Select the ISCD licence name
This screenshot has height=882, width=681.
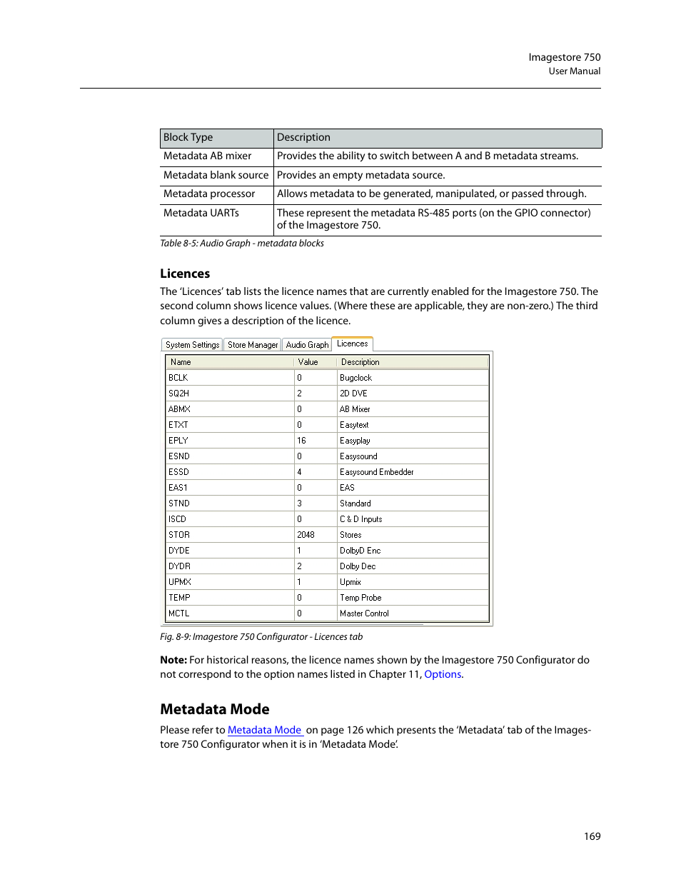point(177,519)
